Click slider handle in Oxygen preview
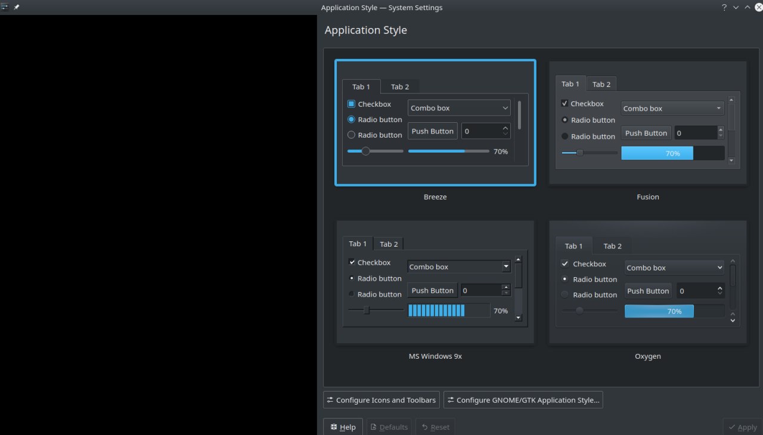The width and height of the screenshot is (763, 435). point(579,310)
